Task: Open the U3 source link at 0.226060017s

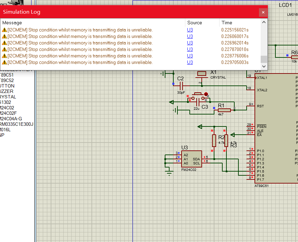Action: coord(190,37)
